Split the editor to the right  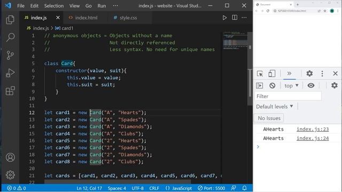(235, 18)
